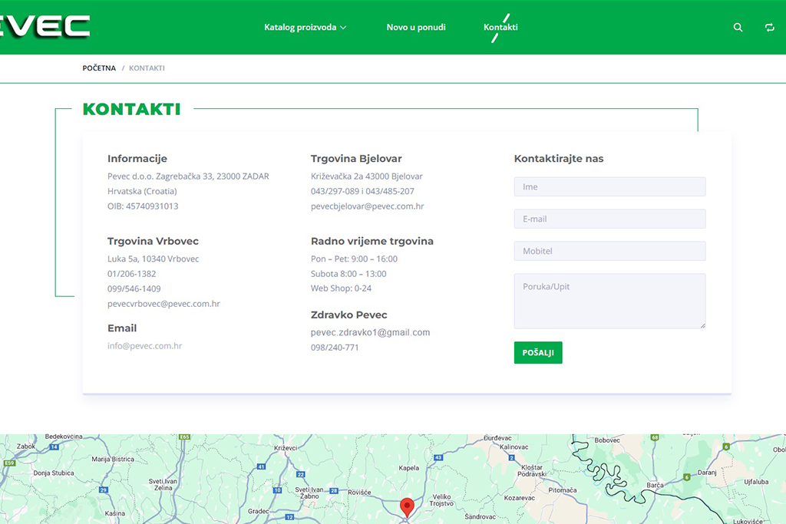Navigate to POČETNA via breadcrumb
786x524 pixels.
point(98,68)
